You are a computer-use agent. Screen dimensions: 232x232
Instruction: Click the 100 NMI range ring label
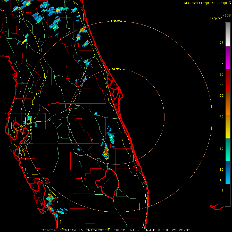[x=117, y=21]
